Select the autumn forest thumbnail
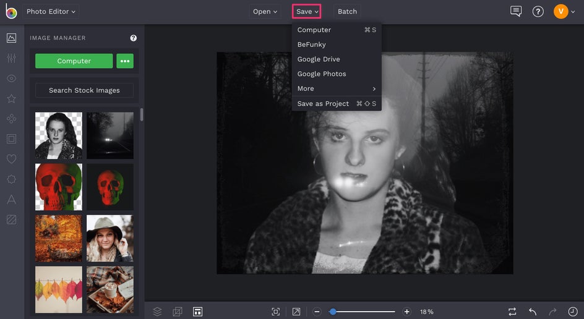This screenshot has width=584, height=319. pyautogui.click(x=59, y=238)
